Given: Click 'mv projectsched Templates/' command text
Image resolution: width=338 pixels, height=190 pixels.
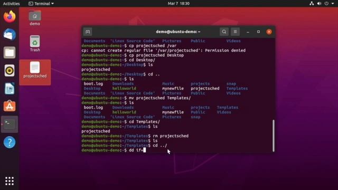Looking at the screenshot, I should (x=159, y=98).
